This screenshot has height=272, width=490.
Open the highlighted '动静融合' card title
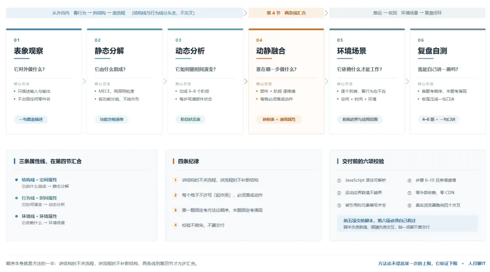coord(270,51)
